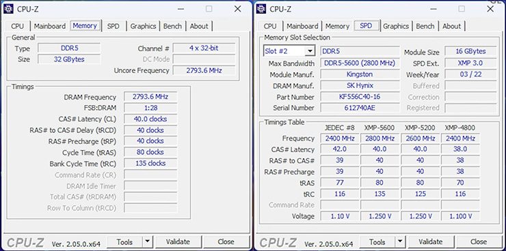
Task: Open the About tab in right window
Action: pyautogui.click(x=451, y=26)
